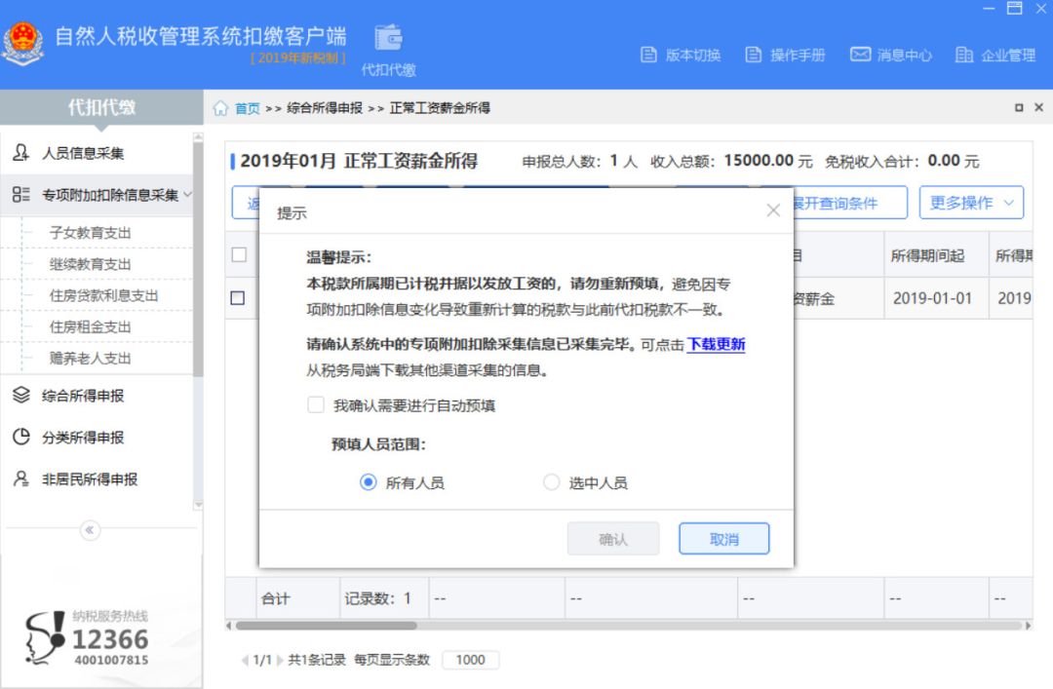The height and width of the screenshot is (689, 1053).
Task: Collapse the 专项附加扣除信息采集 chevron
Action: [x=187, y=195]
